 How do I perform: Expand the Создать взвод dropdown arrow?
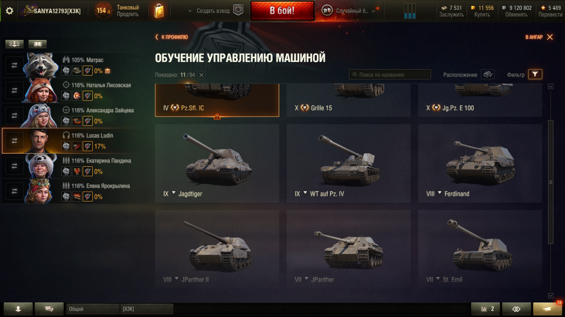[190, 11]
